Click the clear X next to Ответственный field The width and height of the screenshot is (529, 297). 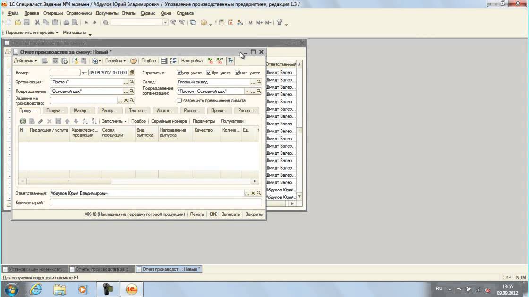point(253,193)
